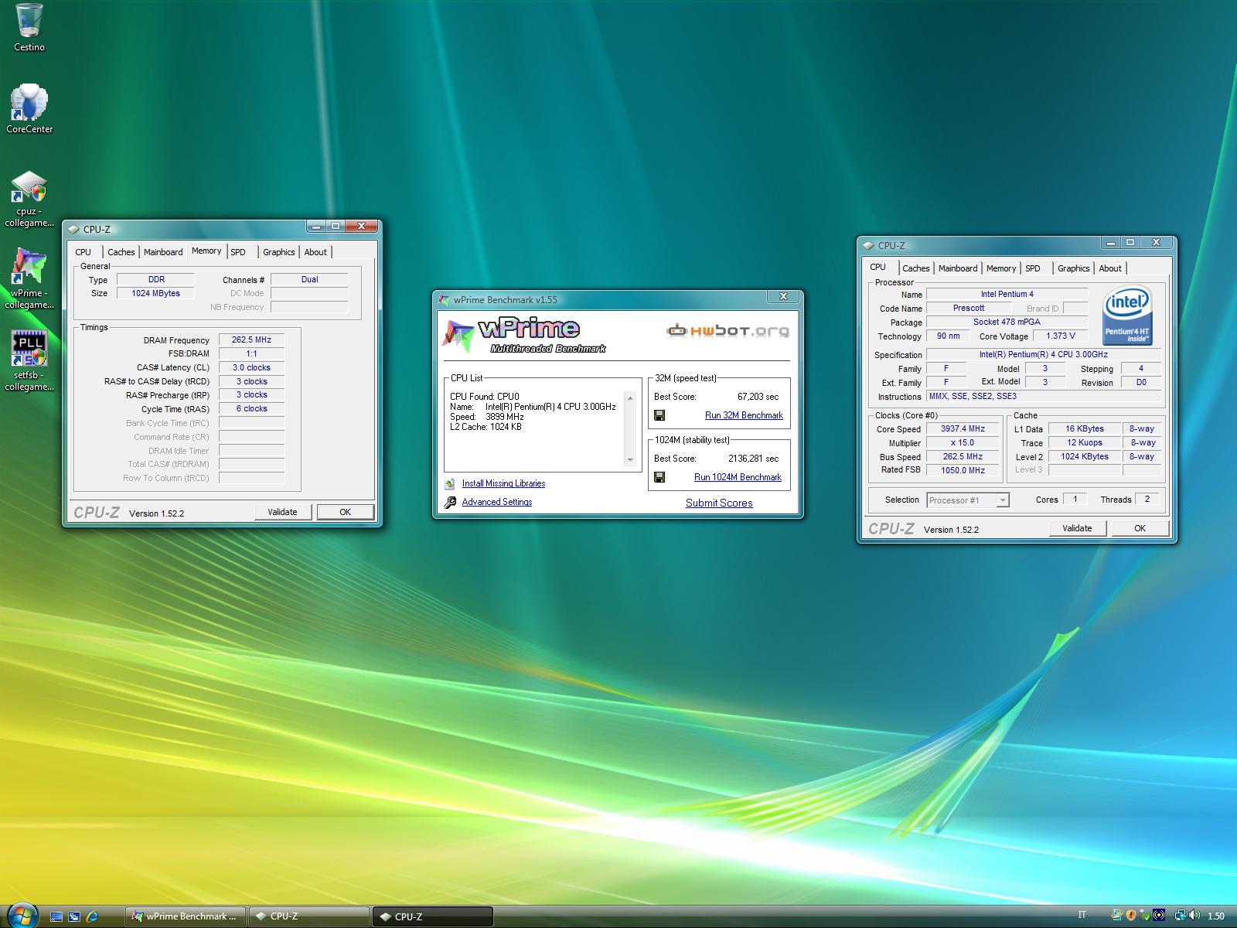Select the wPrime desktop shortcut

pyautogui.click(x=29, y=279)
